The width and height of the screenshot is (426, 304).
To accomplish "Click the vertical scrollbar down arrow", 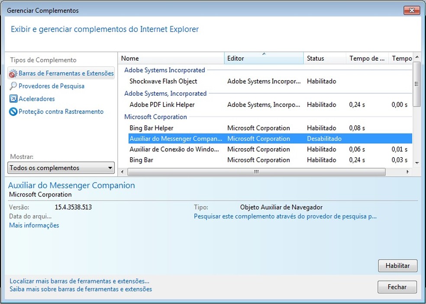I will (417, 163).
